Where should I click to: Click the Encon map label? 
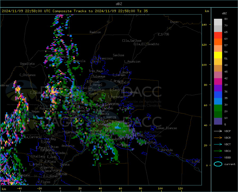[174, 22]
